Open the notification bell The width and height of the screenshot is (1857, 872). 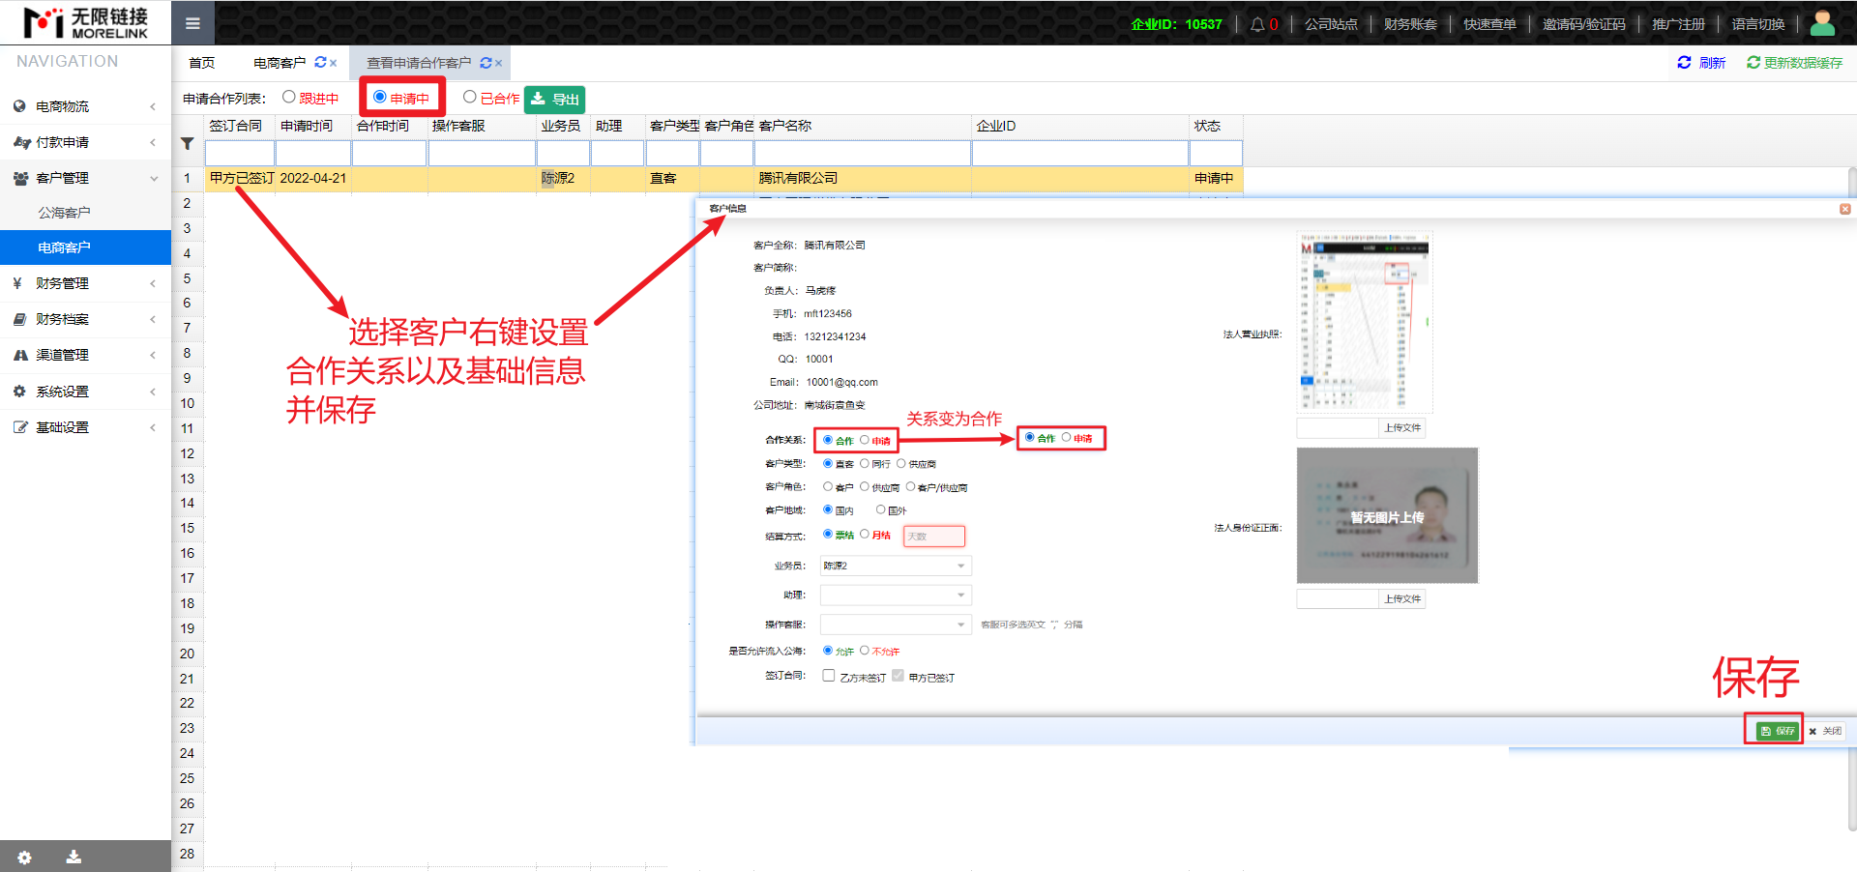[1257, 24]
